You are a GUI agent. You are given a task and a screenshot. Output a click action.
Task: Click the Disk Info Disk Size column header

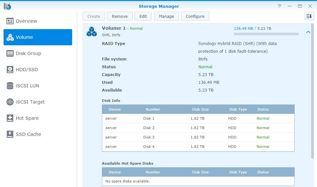point(200,109)
